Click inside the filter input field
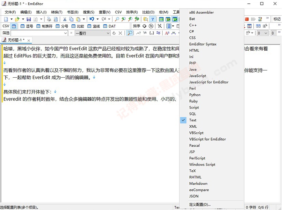282x210 pixels. [x=37, y=33]
